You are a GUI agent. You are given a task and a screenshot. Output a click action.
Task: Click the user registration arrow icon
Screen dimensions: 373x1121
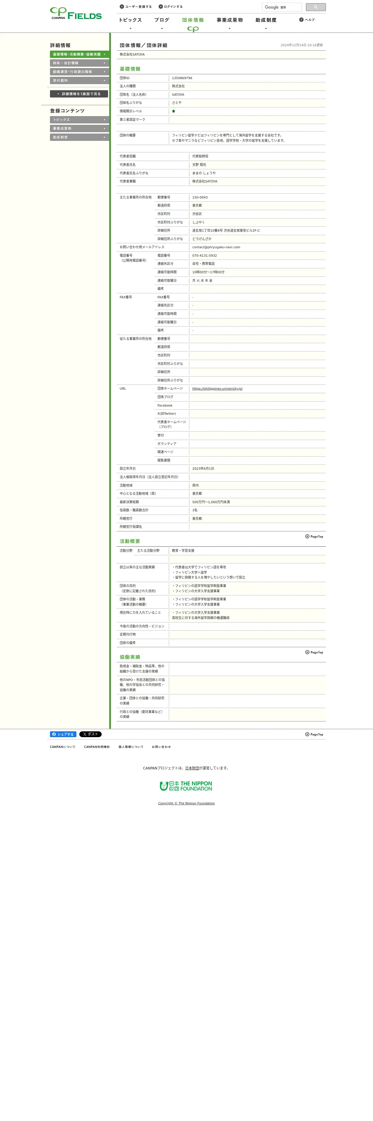[x=122, y=6]
